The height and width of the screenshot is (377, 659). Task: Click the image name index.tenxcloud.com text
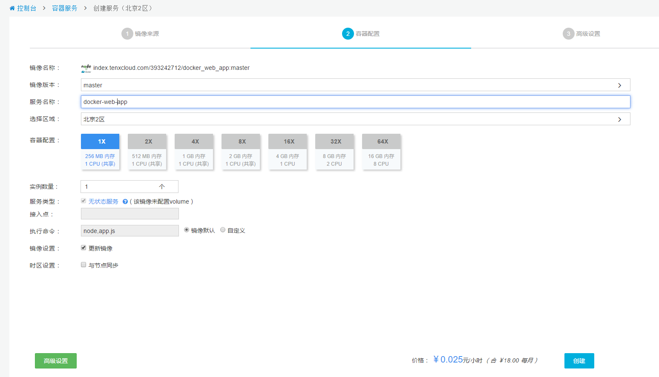171,68
